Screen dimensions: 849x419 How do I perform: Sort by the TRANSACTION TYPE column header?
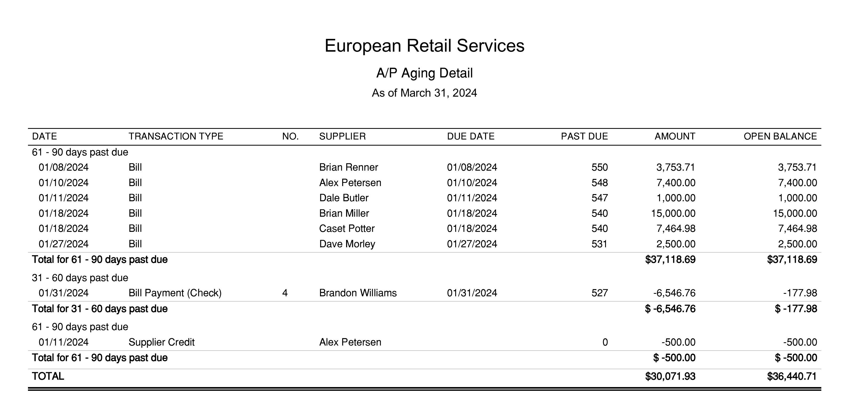coord(176,137)
